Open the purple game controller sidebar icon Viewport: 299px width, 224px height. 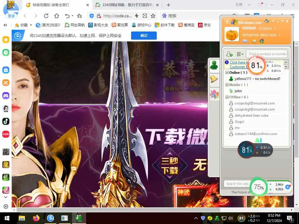coord(6,95)
